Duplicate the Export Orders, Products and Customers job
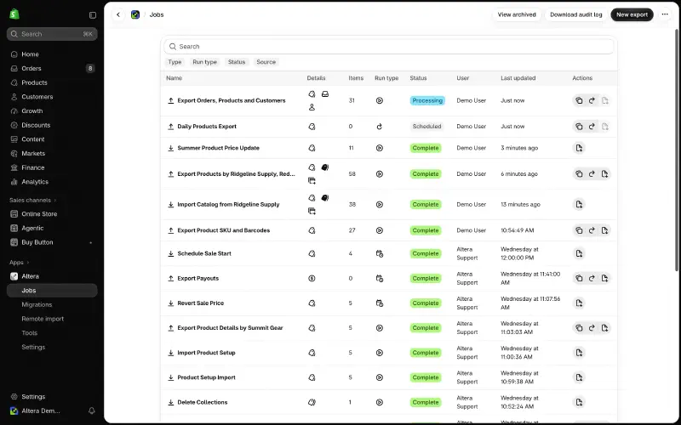Viewport: 681px width, 425px height. pos(579,100)
